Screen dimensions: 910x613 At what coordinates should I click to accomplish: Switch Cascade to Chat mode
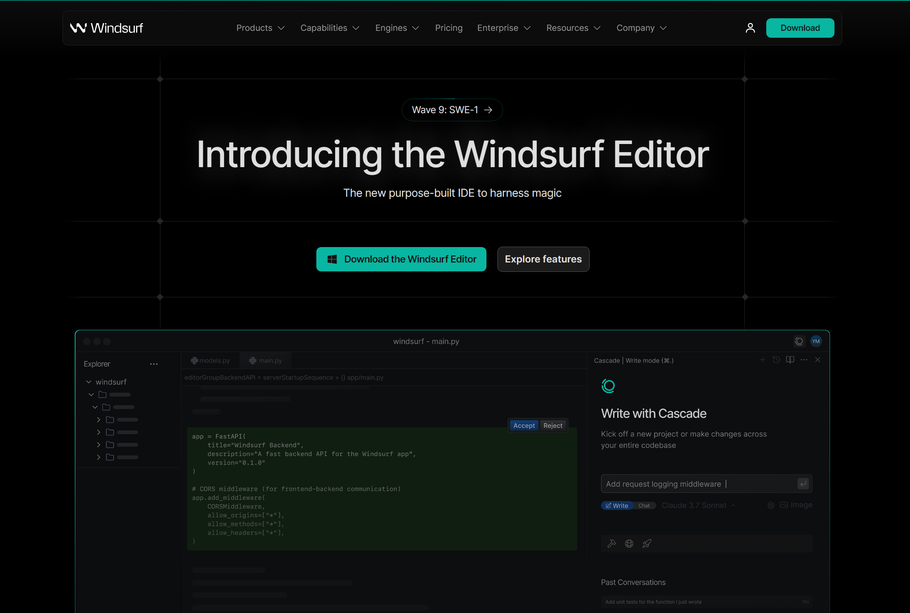(644, 505)
